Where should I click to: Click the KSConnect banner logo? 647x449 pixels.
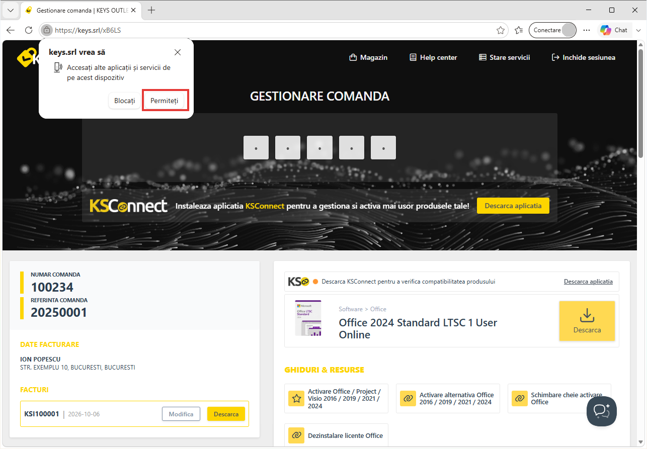tap(128, 206)
